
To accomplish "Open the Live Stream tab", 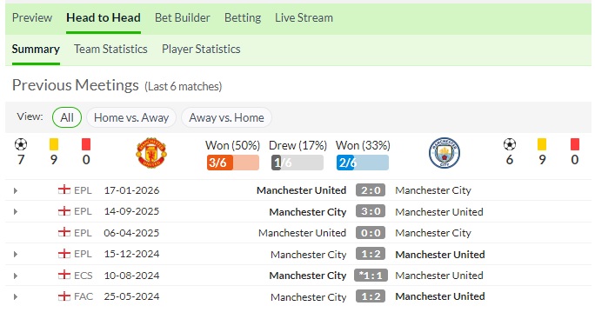I will click(304, 18).
